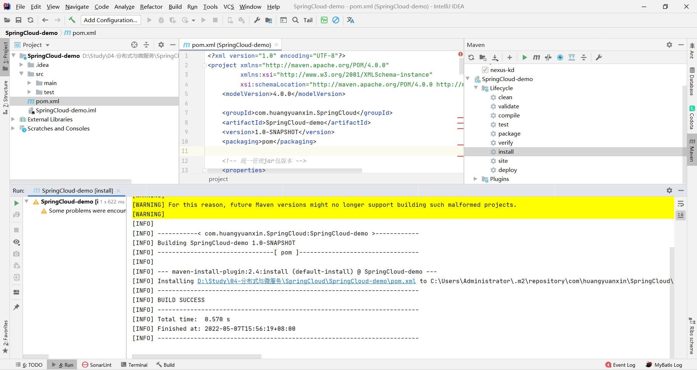
Task: Toggle scroll to end in Run console
Action: pyautogui.click(x=681, y=215)
